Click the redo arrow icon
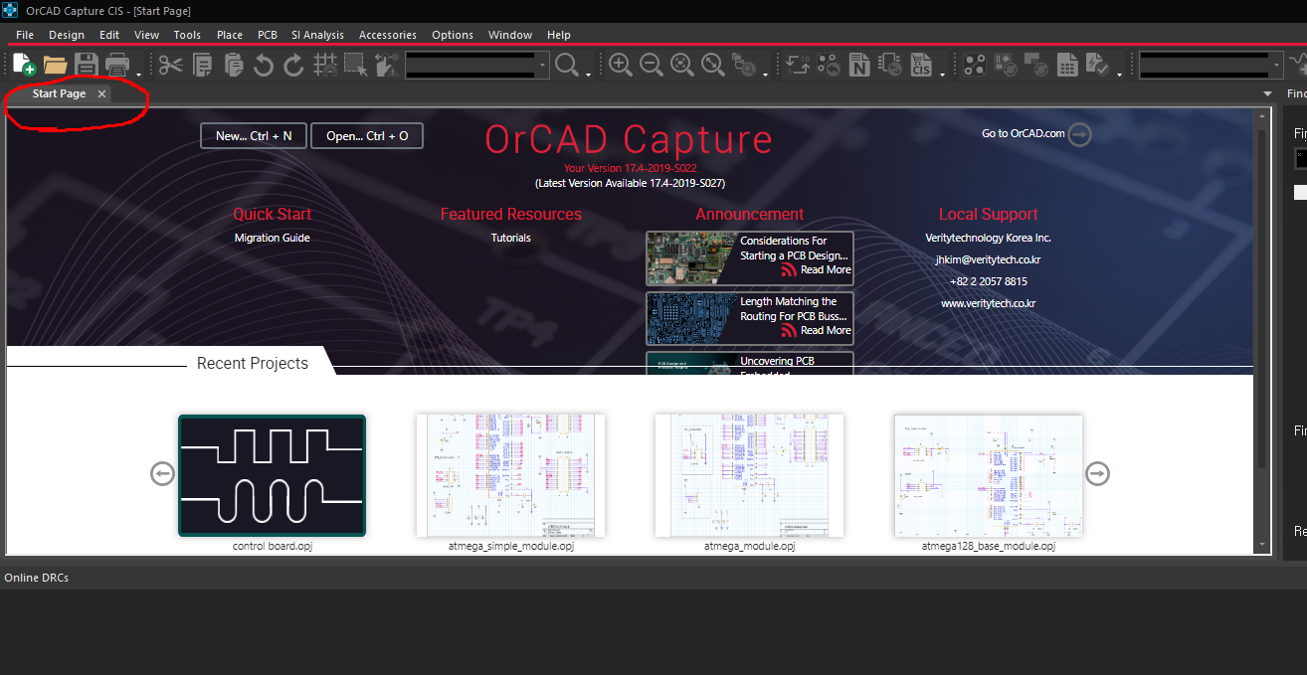Viewport: 1307px width, 675px height. pos(294,66)
